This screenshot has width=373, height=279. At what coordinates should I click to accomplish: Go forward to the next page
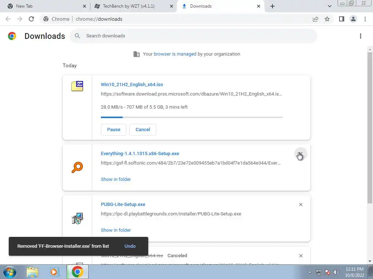pos(20,19)
